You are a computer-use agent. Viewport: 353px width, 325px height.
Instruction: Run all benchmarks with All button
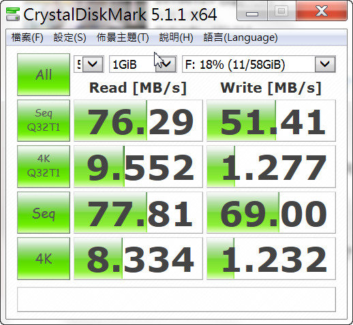pos(44,74)
